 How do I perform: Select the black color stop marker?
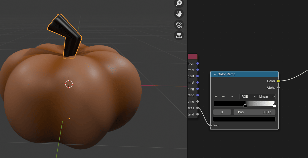tap(245, 106)
